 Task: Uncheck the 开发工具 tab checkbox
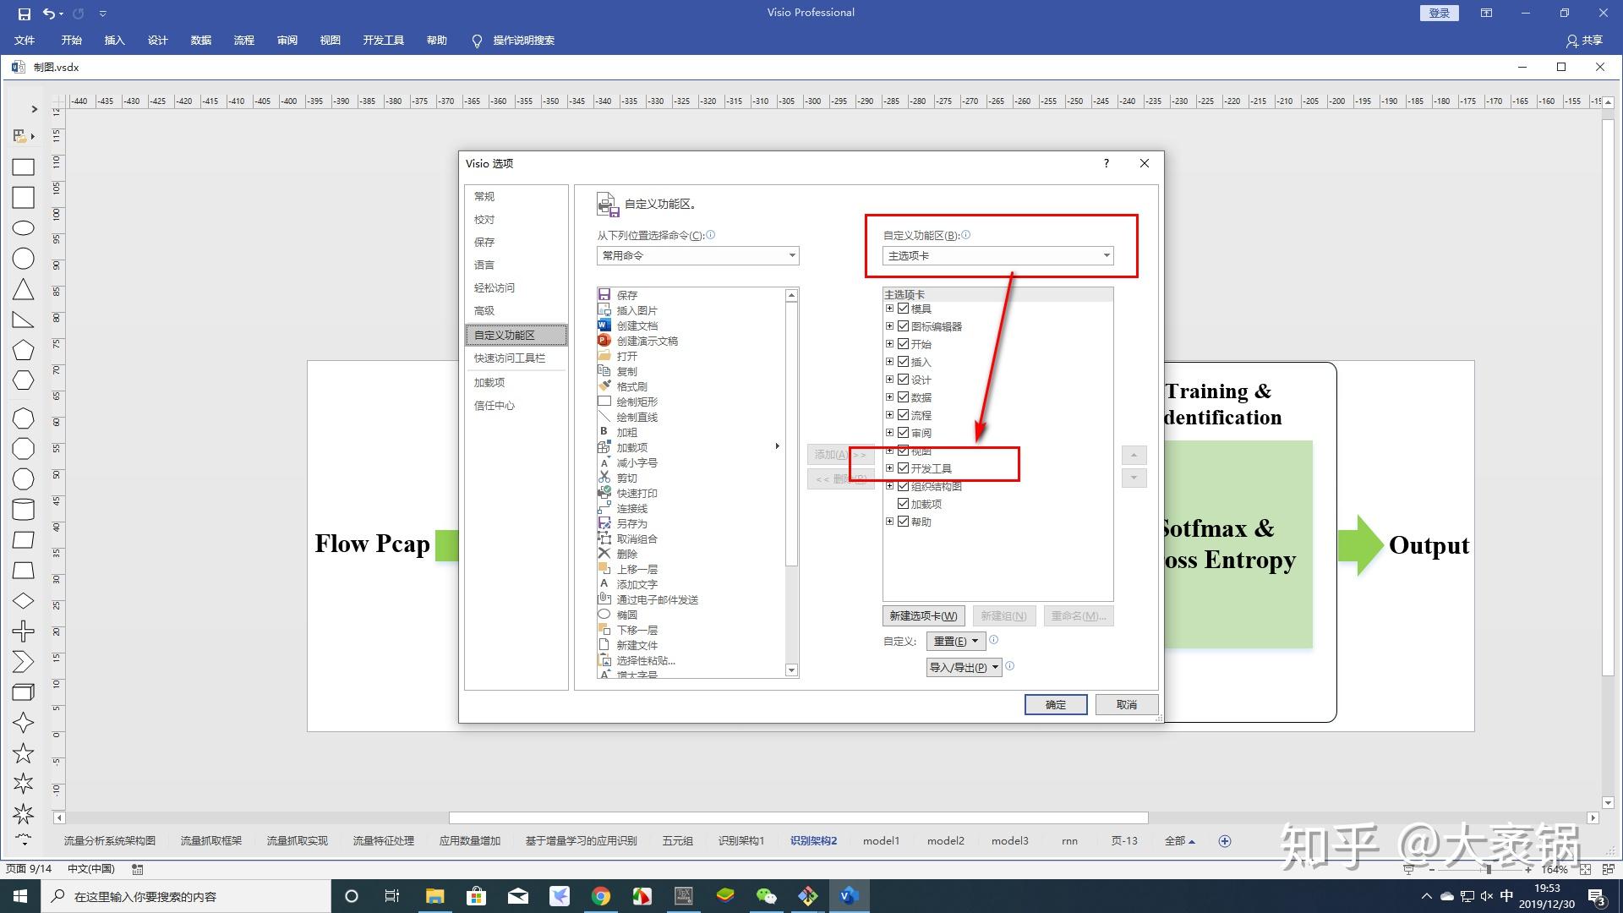point(903,468)
